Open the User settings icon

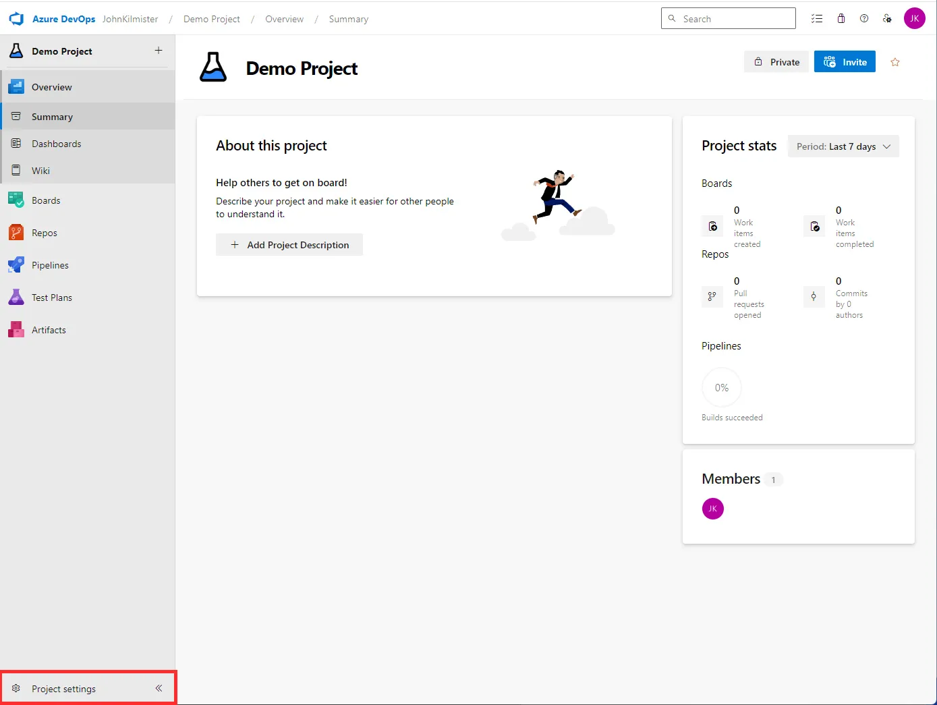point(887,19)
